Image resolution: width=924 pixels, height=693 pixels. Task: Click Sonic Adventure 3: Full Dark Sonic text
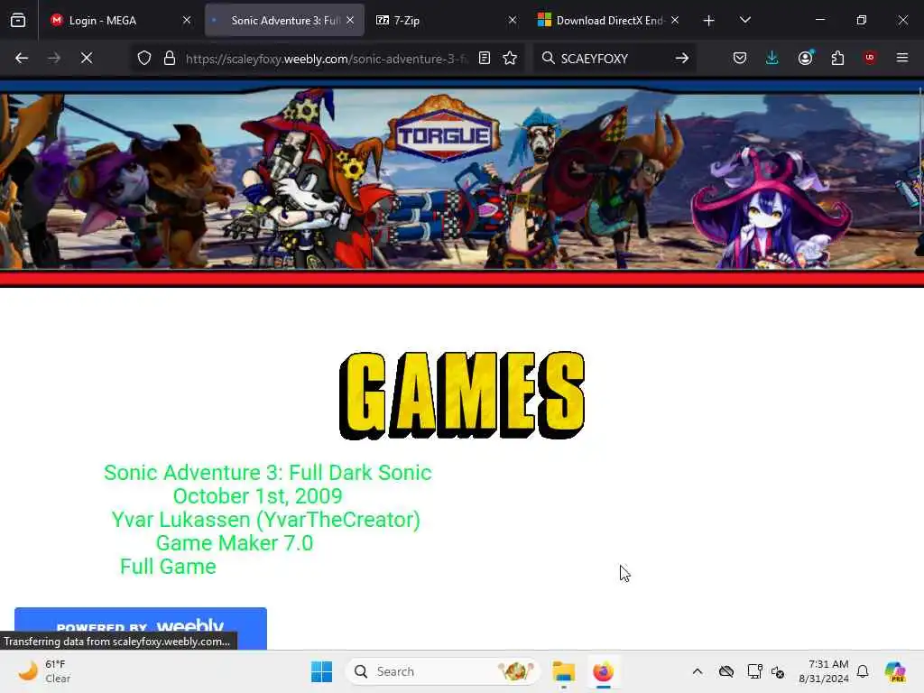(x=268, y=473)
